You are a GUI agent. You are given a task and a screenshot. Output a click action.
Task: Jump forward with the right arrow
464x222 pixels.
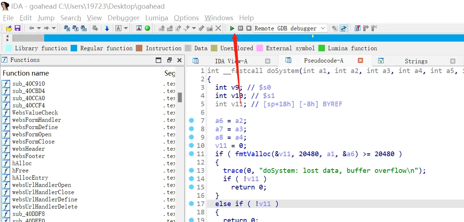[x=46, y=28]
